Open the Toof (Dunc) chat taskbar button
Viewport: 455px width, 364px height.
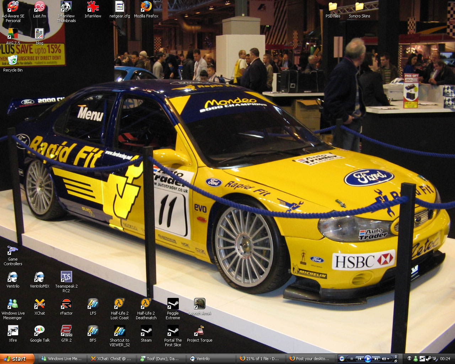[161, 359]
